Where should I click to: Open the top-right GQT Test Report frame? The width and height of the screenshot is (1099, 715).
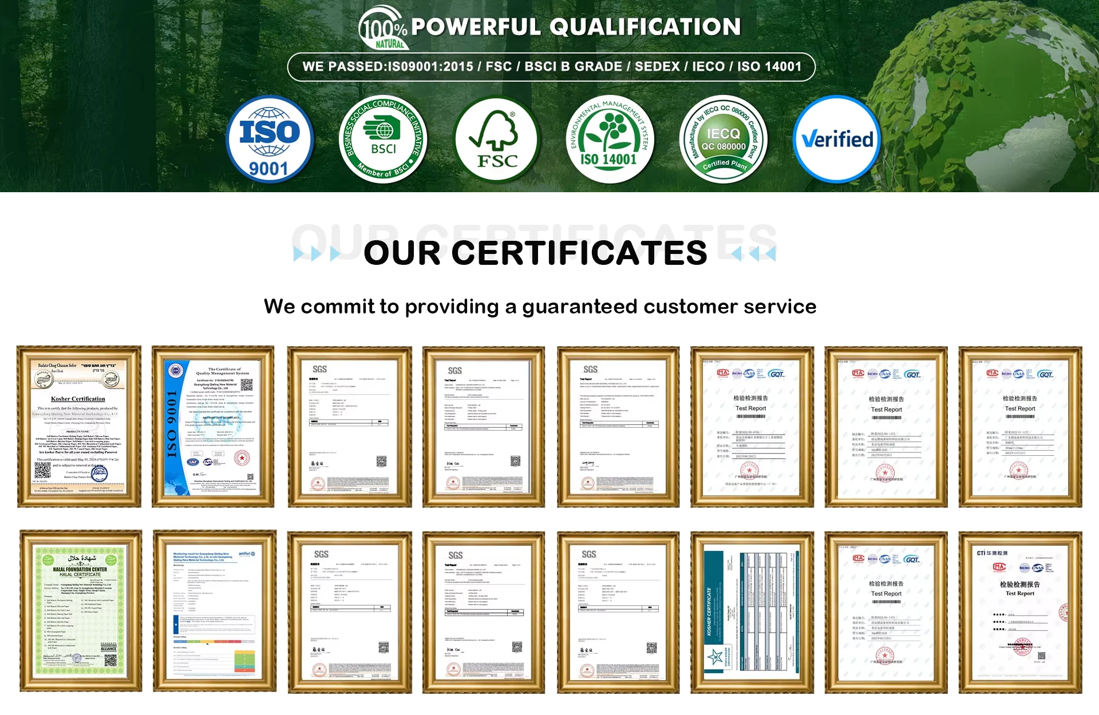click(x=1020, y=427)
